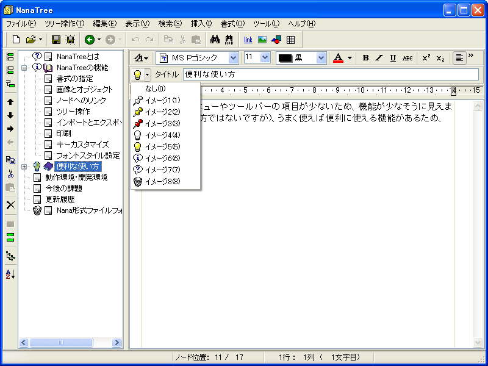Click the ruler marker at 14

tap(453, 91)
